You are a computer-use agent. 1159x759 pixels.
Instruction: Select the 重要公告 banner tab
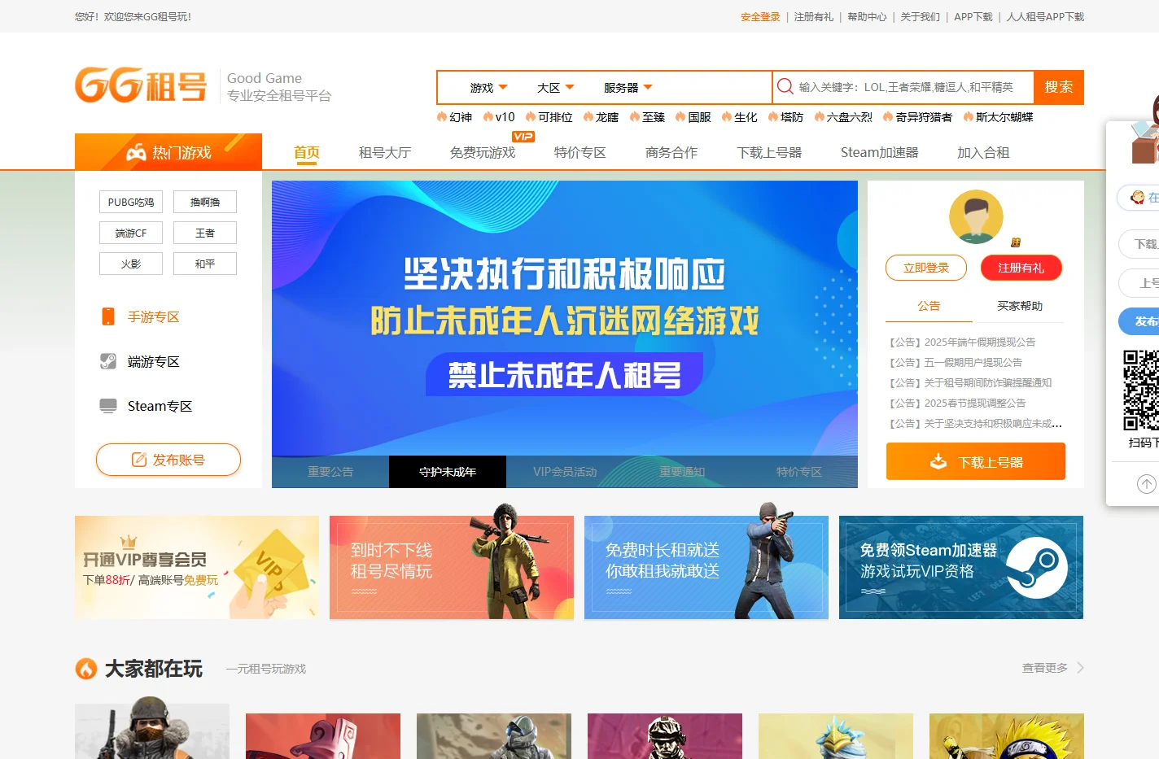[x=330, y=472]
